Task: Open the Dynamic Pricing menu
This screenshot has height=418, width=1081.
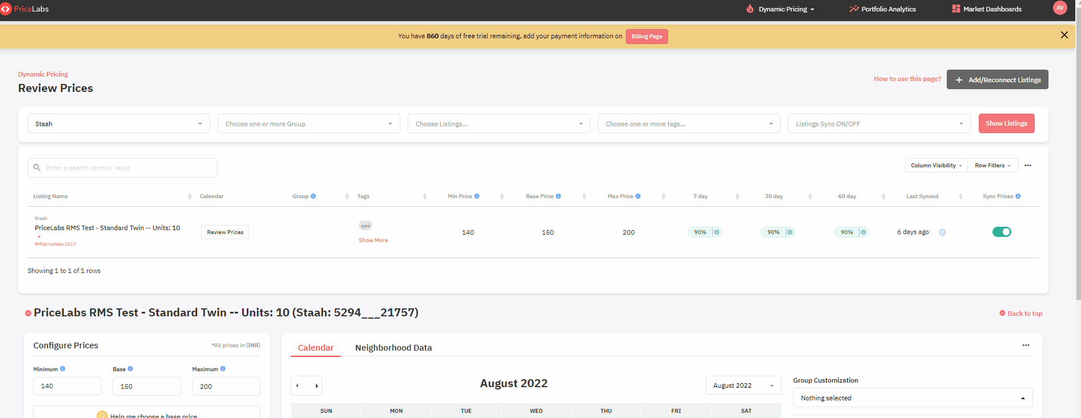Action: (x=781, y=9)
